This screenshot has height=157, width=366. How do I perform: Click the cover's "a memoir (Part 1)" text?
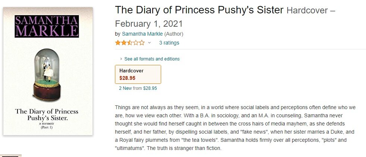click(x=47, y=125)
